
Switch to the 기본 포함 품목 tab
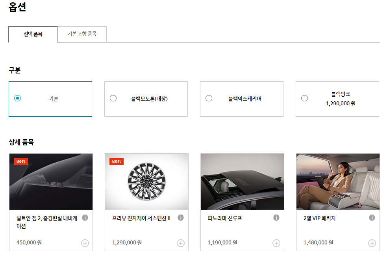click(82, 34)
